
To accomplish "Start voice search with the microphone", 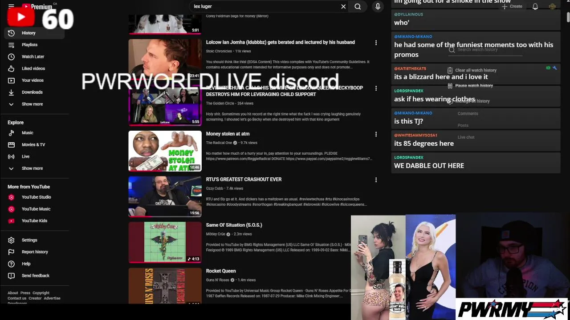I will (378, 7).
